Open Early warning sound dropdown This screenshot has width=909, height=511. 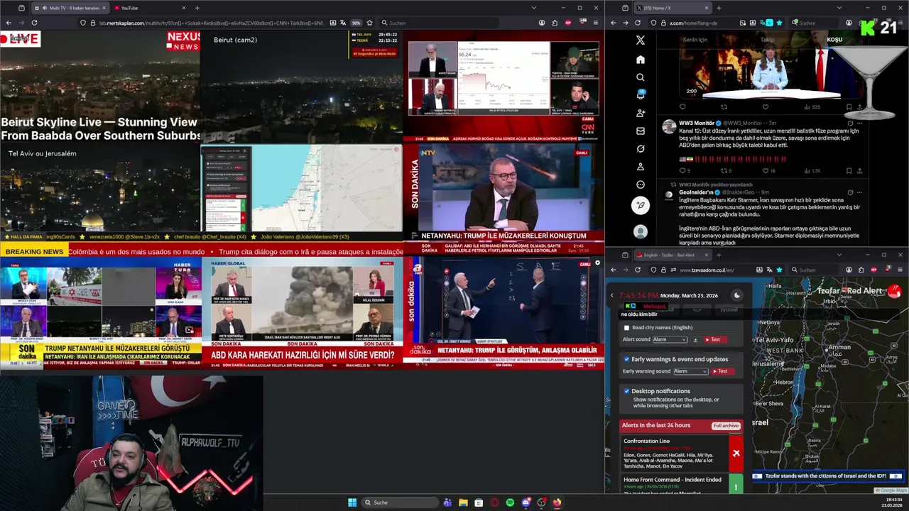[x=690, y=371]
